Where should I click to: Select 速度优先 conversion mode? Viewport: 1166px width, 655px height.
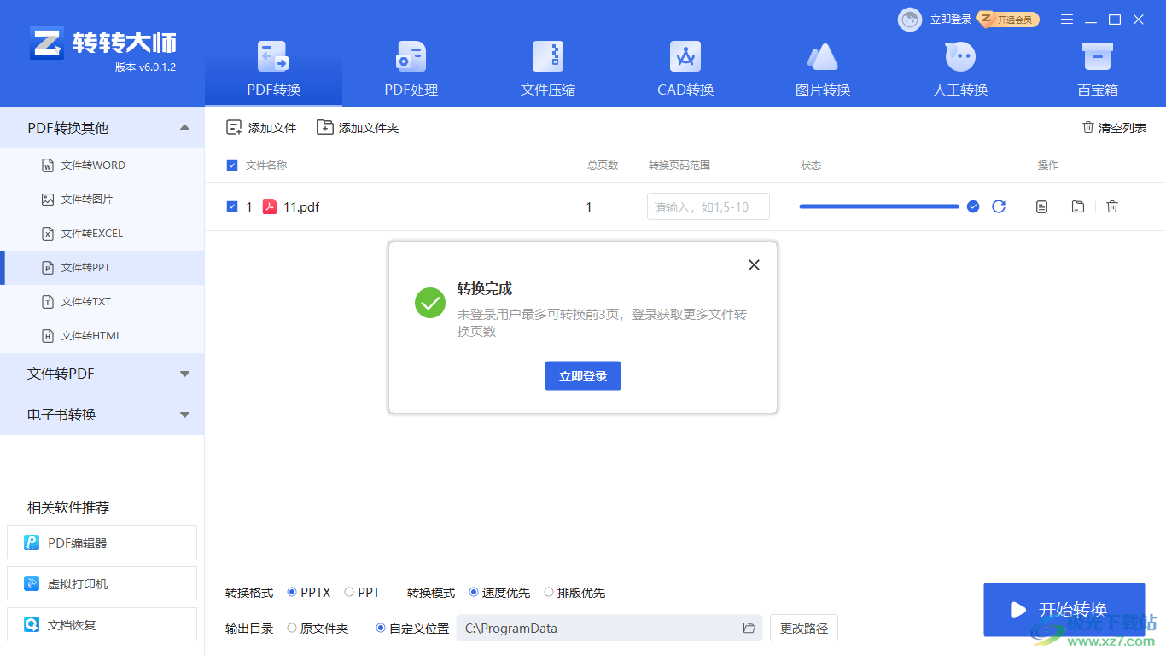pyautogui.click(x=499, y=592)
